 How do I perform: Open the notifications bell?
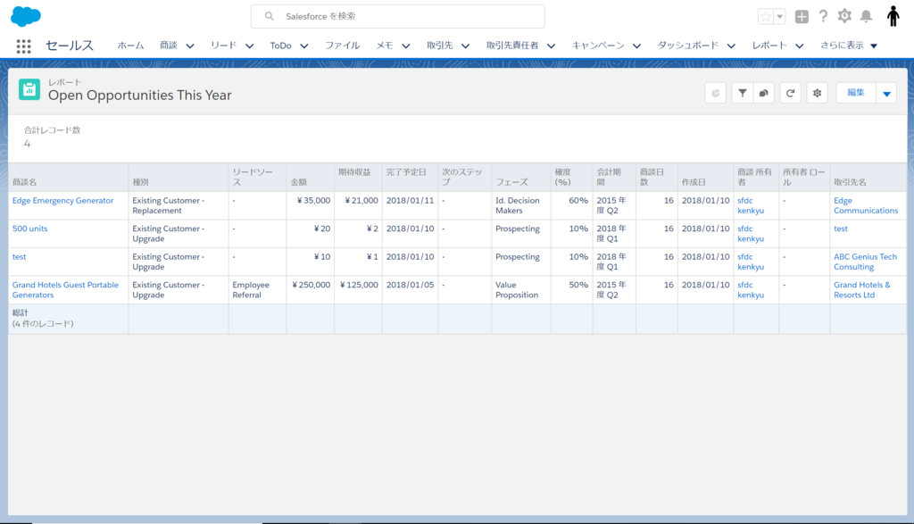tap(866, 16)
